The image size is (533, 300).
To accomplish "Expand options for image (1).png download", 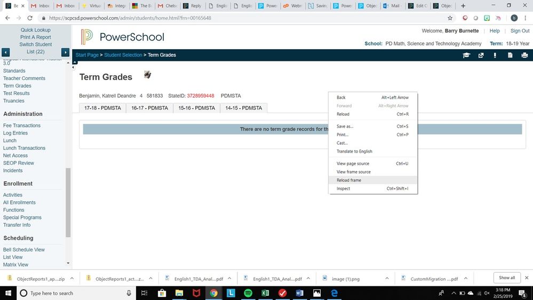I will point(387,278).
